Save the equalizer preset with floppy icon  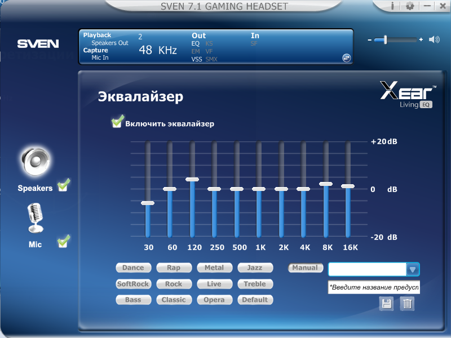(386, 304)
